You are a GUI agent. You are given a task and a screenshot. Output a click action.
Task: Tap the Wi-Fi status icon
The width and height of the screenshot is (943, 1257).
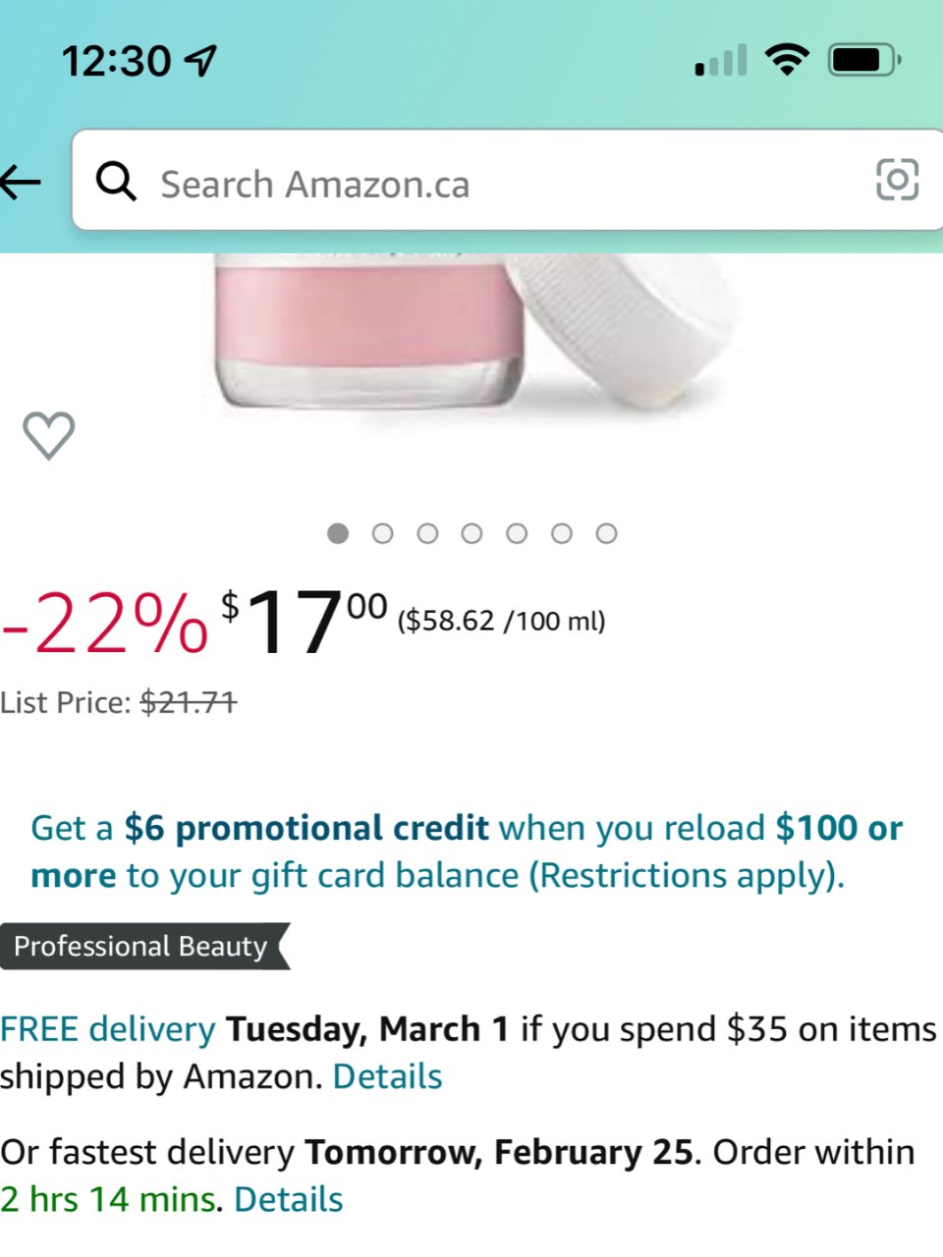click(786, 60)
